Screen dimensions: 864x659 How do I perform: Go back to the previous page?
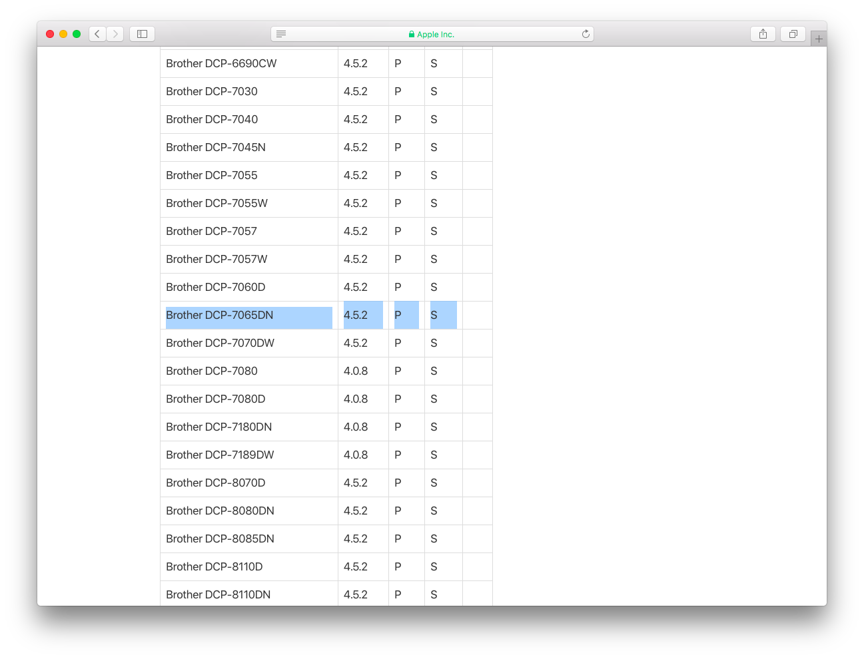pos(97,34)
